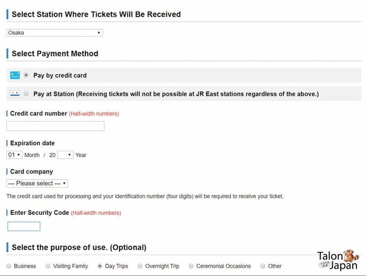
Task: Focus the Security Code input field
Action: pos(24,226)
